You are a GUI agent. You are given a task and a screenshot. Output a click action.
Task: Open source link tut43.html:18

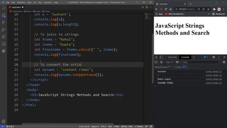[214, 79]
